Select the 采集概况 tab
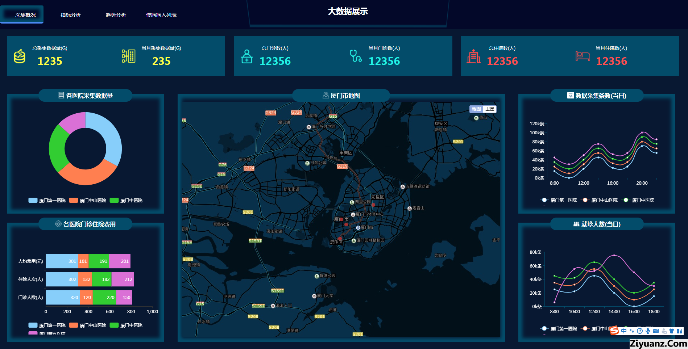 (25, 15)
